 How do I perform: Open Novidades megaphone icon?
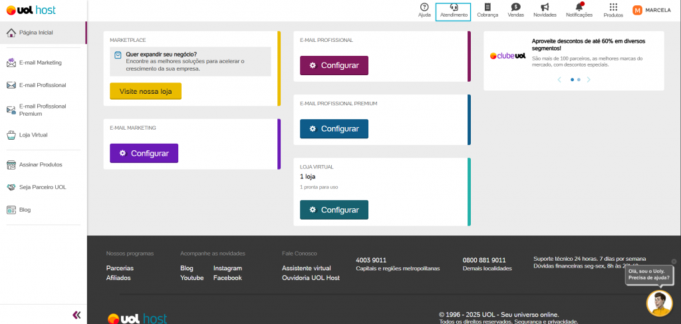click(545, 7)
